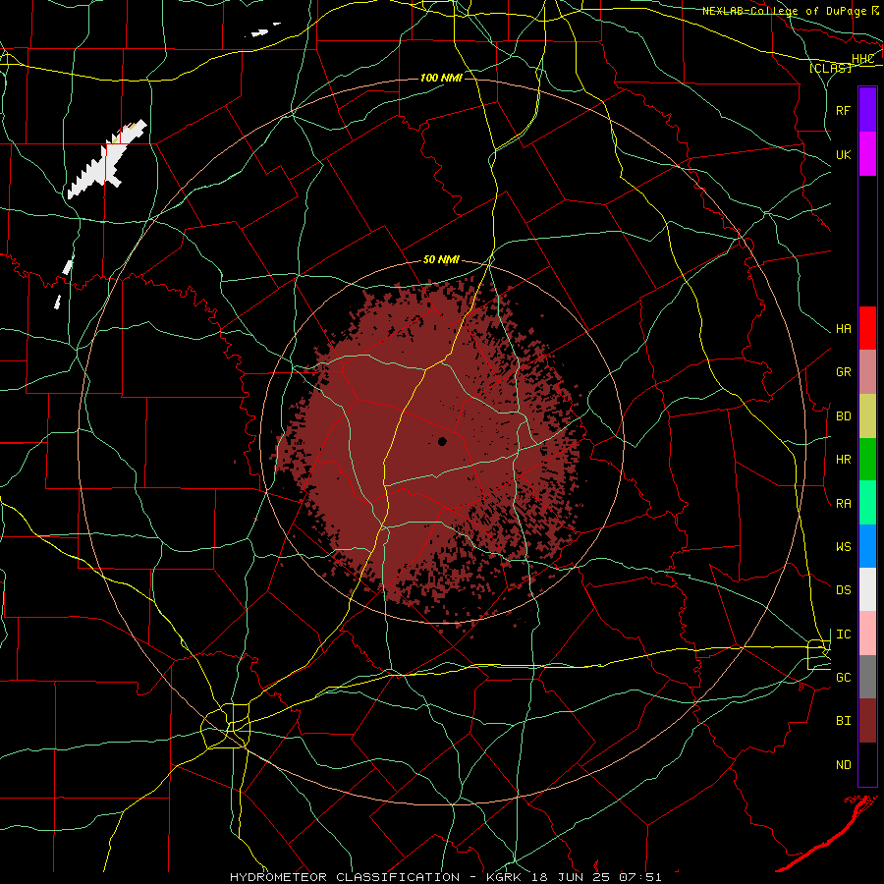Viewport: 884px width, 884px height.
Task: Click the purple RF legend swatch
Action: pos(867,110)
